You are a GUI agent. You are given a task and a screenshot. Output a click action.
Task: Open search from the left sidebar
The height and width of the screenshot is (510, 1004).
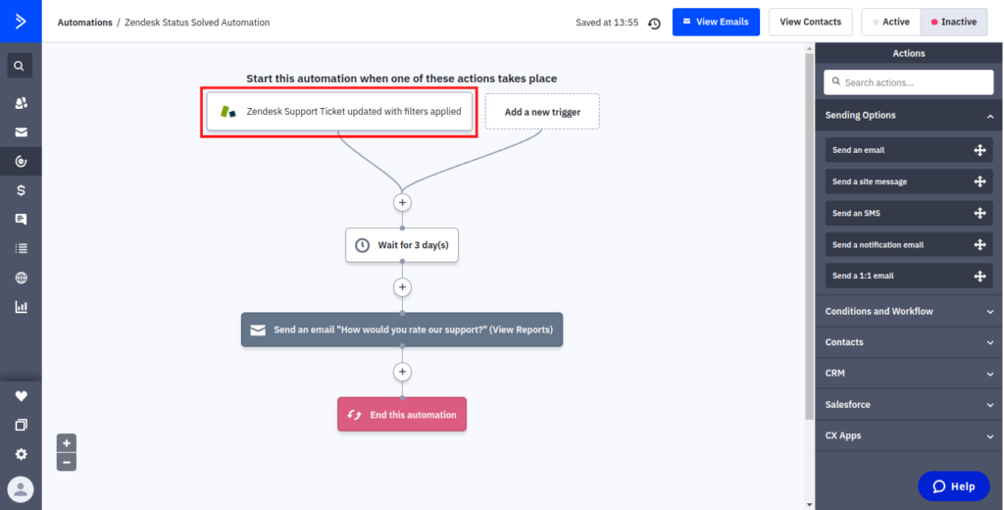(x=20, y=66)
